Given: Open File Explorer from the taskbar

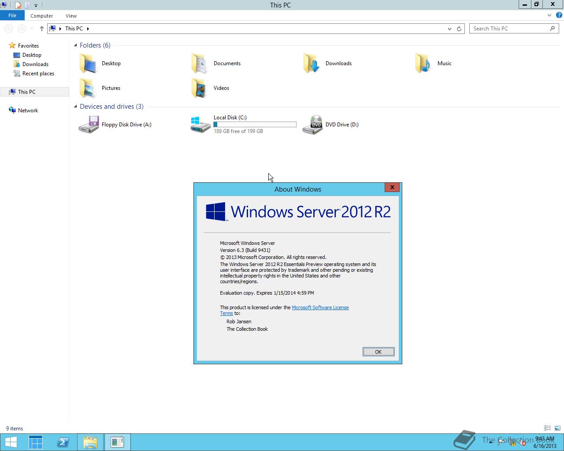Looking at the screenshot, I should pos(90,442).
